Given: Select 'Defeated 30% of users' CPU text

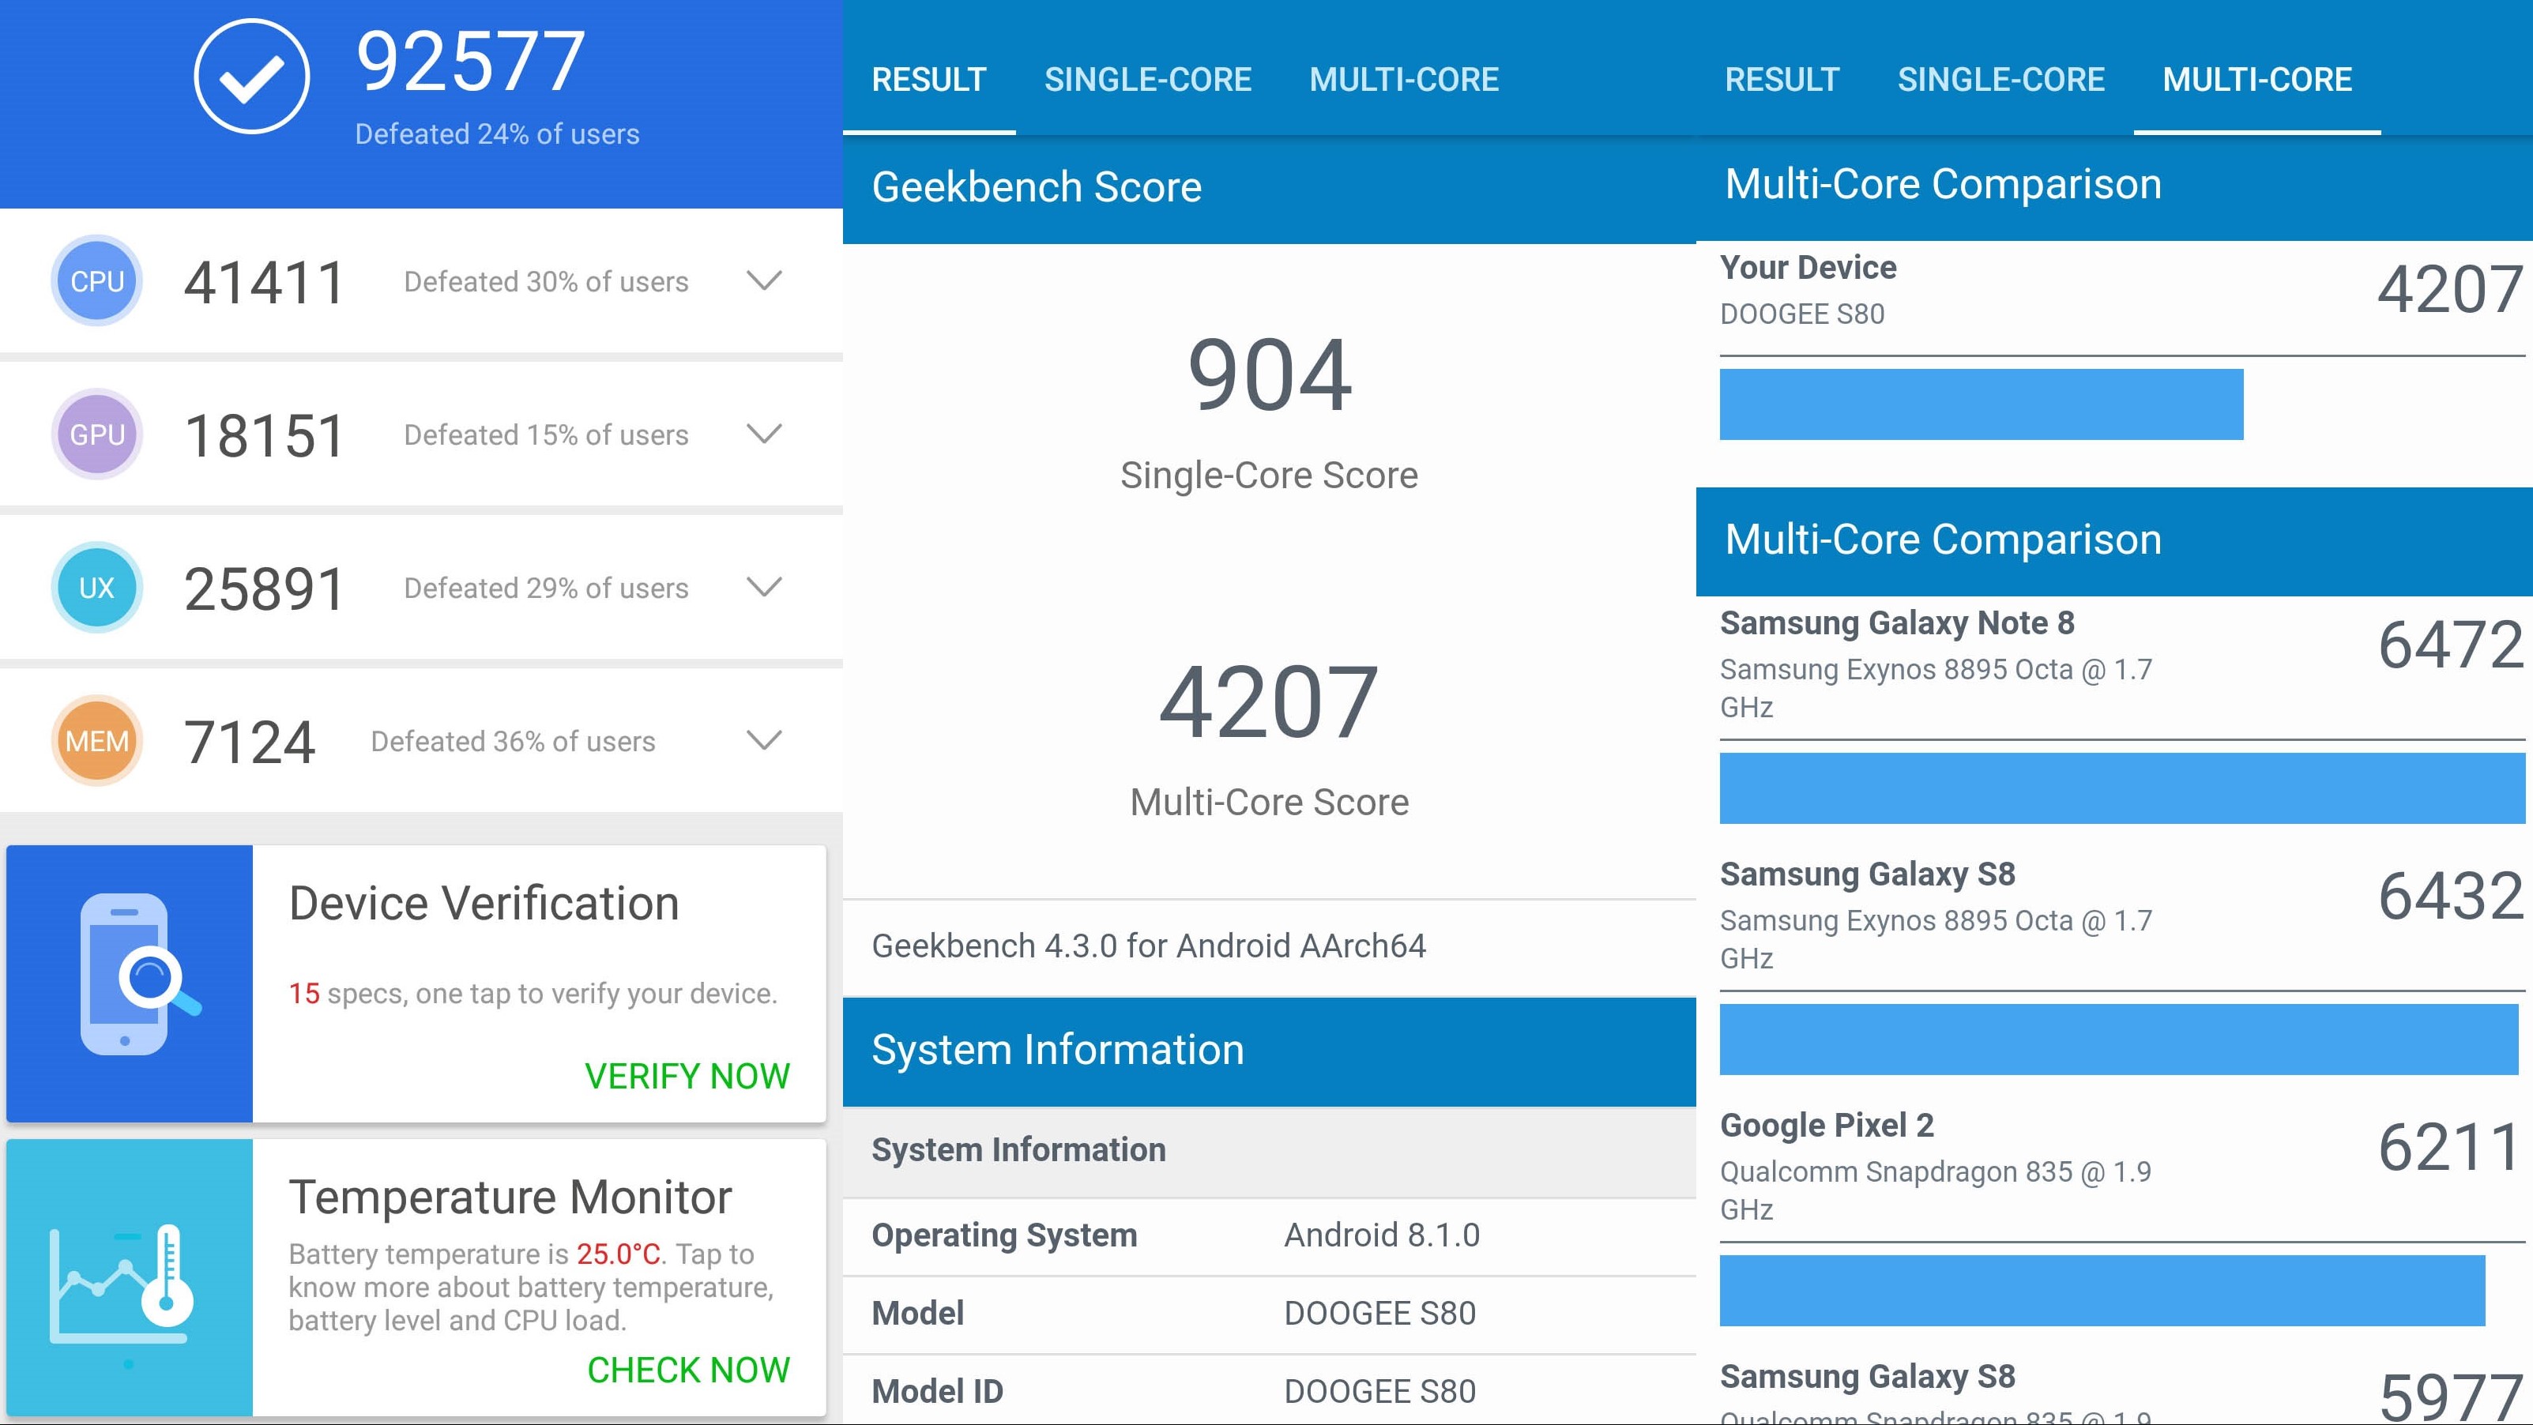Looking at the screenshot, I should click(546, 282).
